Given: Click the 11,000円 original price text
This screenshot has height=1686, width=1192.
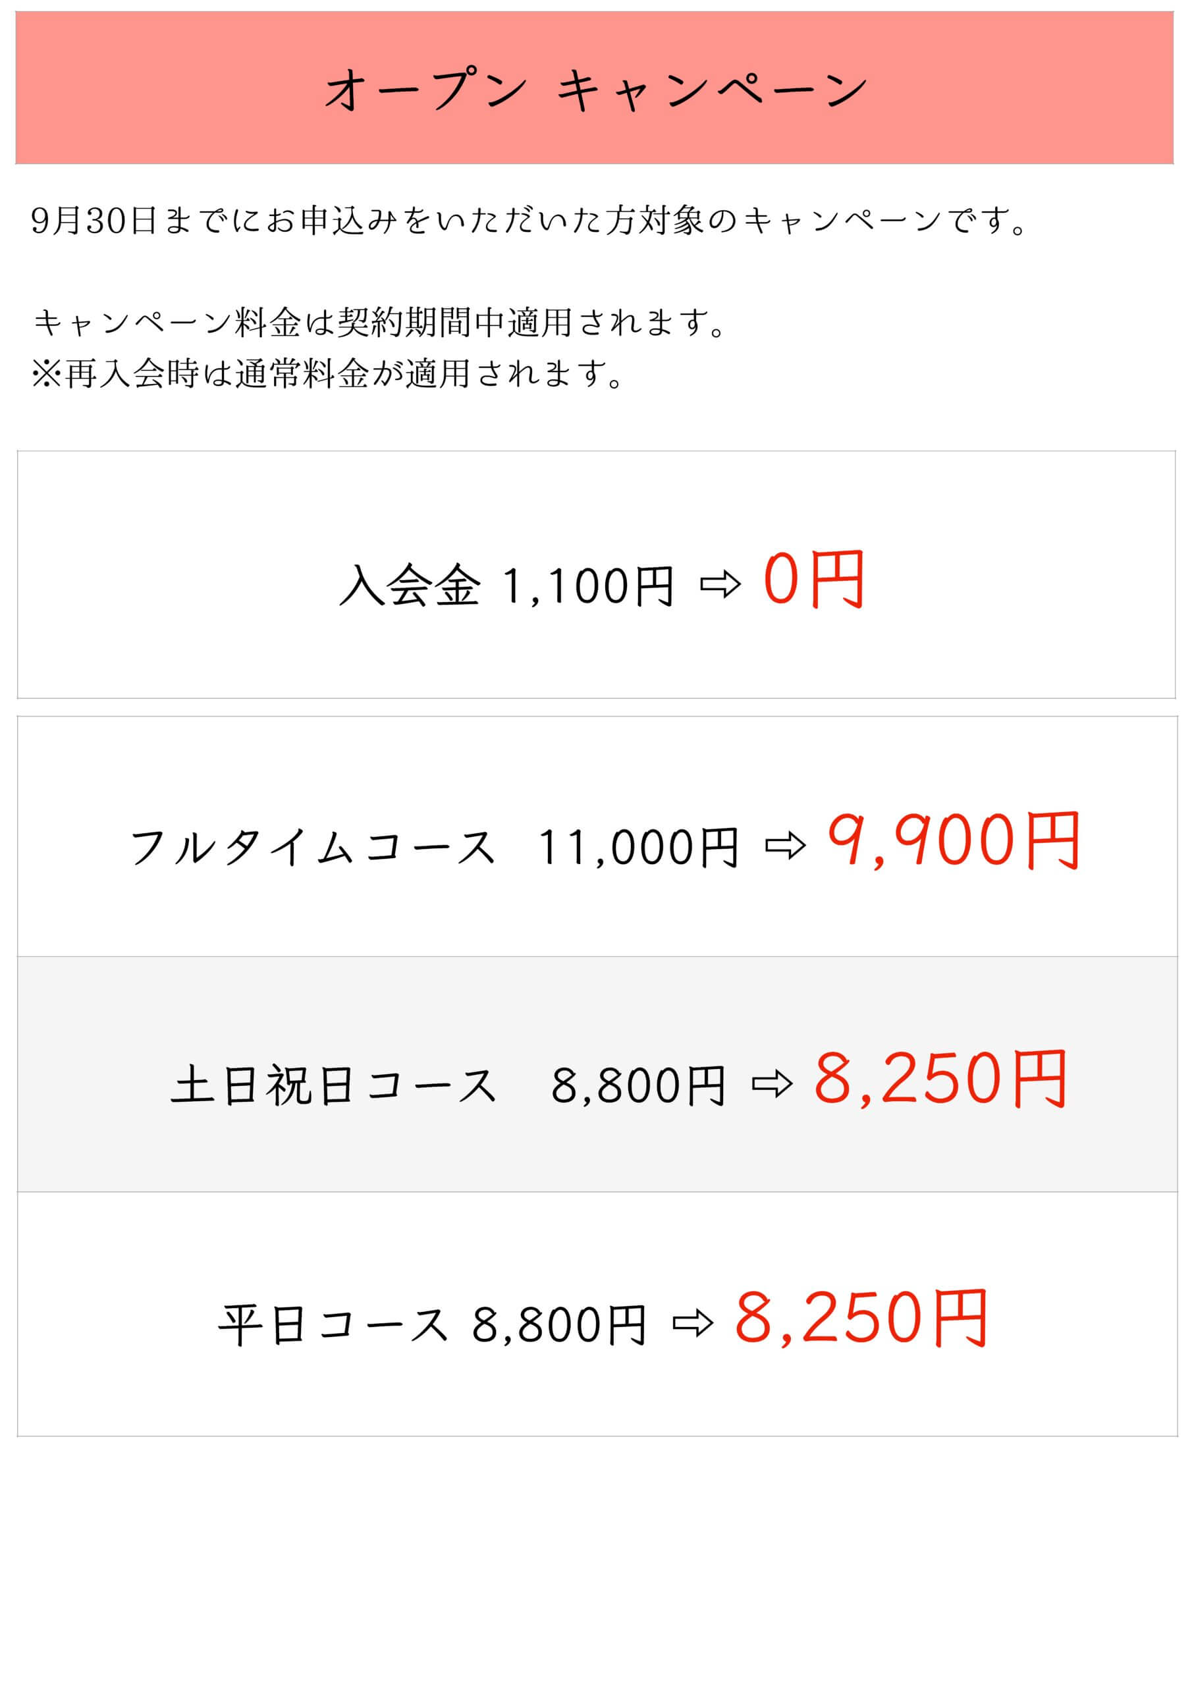Looking at the screenshot, I should (x=637, y=848).
